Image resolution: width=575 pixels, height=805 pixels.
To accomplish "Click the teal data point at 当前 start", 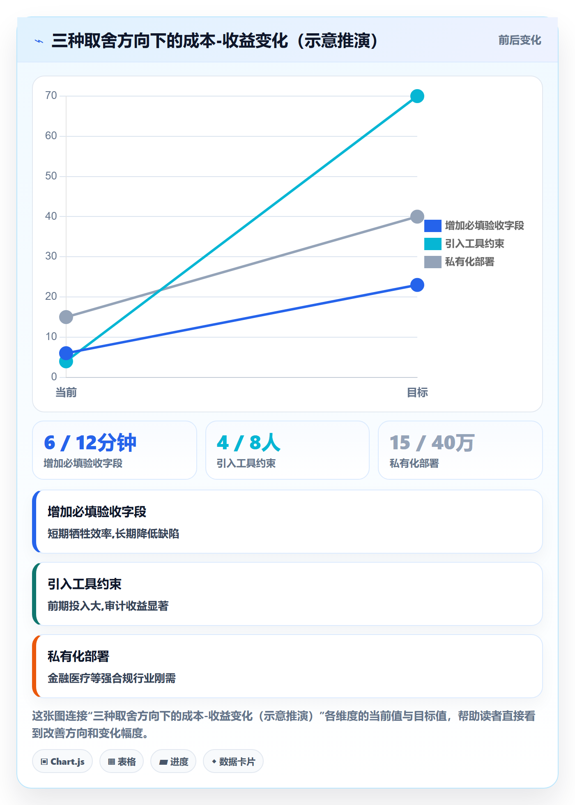I will [66, 362].
